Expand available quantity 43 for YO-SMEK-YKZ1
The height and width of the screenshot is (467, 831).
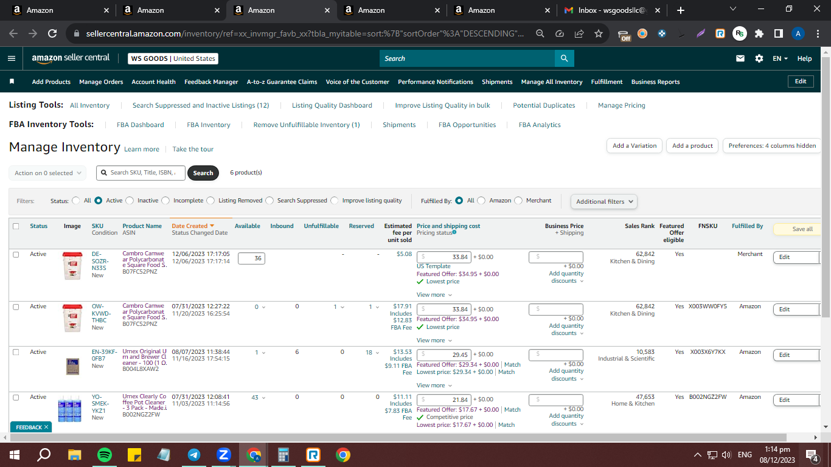[x=259, y=398]
